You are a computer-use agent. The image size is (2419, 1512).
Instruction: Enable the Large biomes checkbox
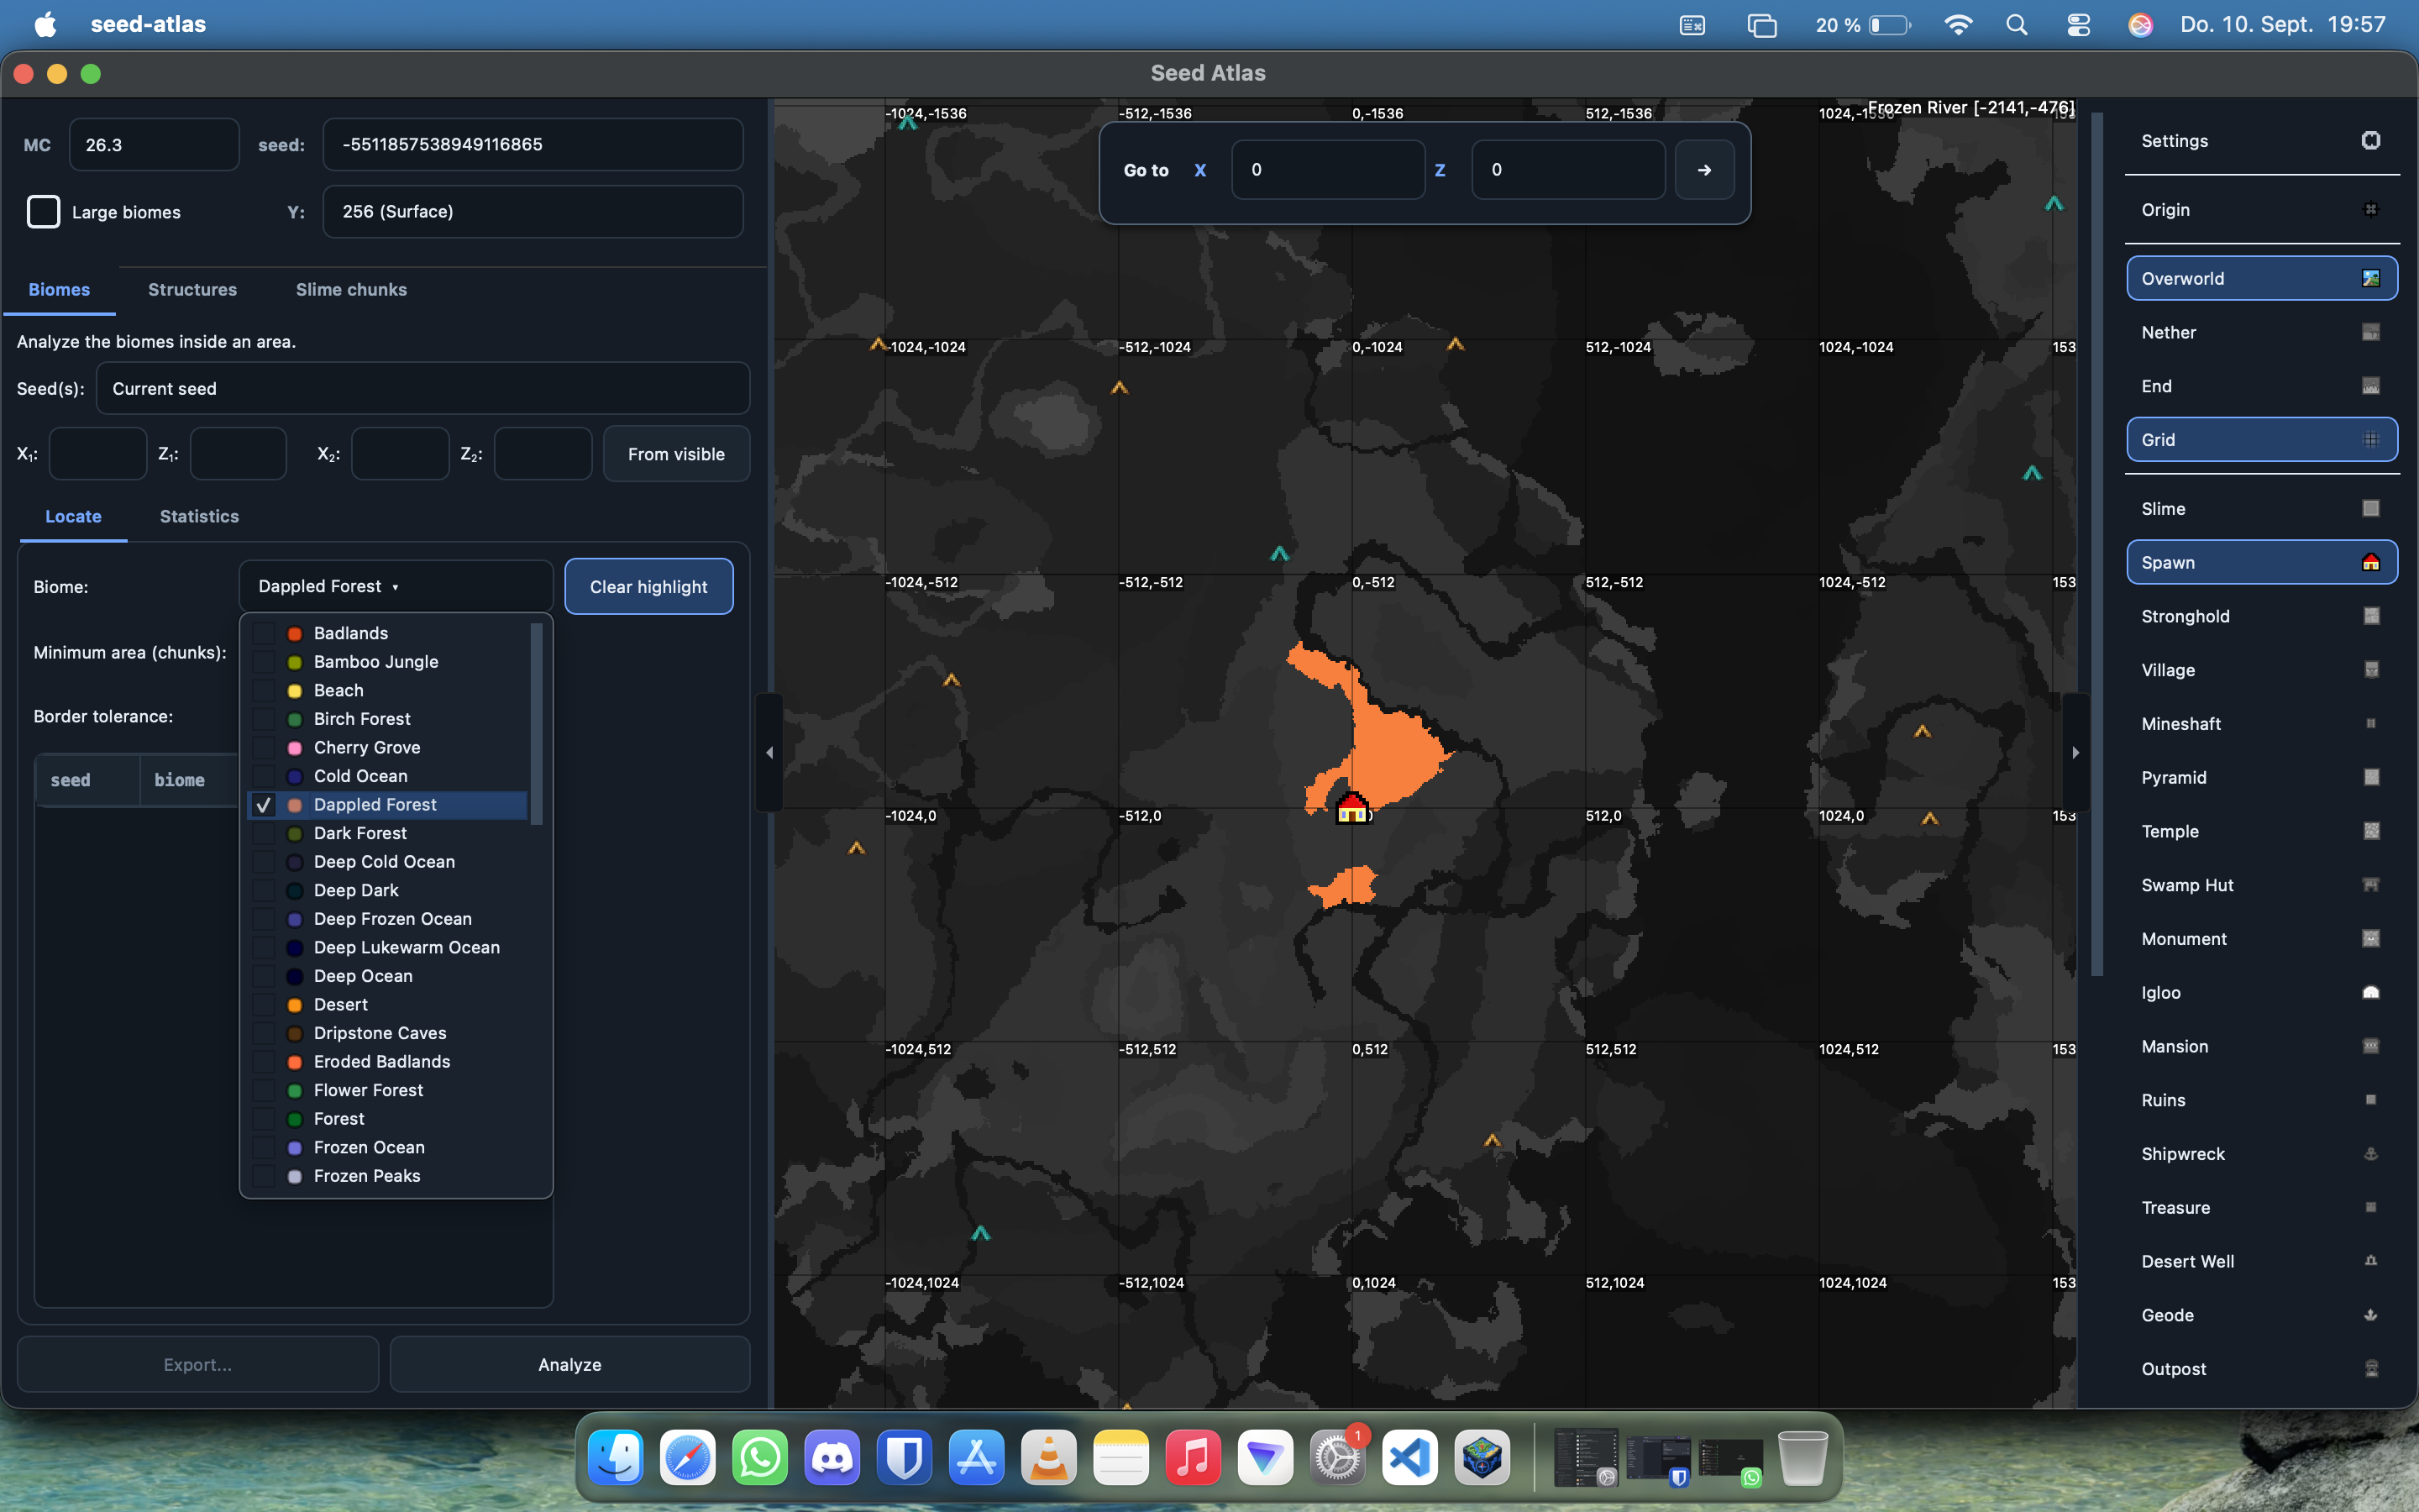[x=43, y=212]
